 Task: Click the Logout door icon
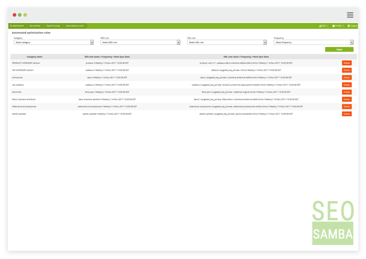point(349,26)
